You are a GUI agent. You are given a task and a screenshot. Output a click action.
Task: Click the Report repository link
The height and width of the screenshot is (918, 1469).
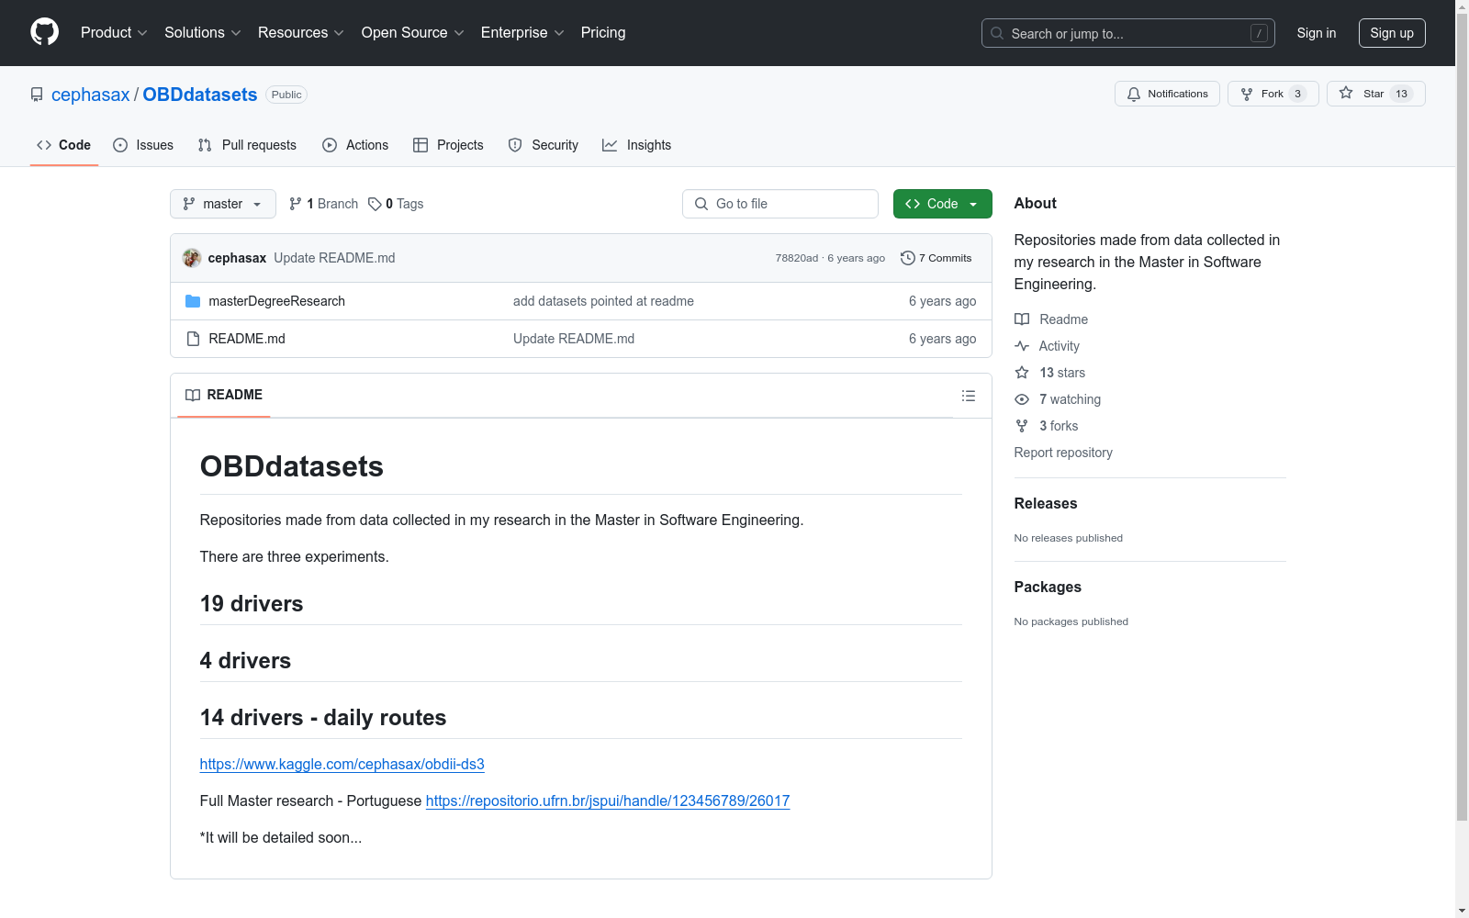tap(1063, 453)
